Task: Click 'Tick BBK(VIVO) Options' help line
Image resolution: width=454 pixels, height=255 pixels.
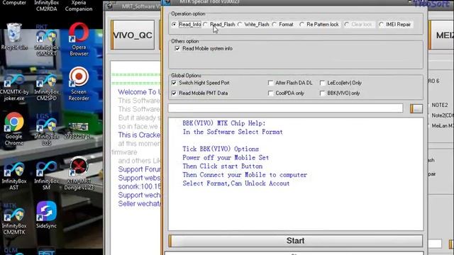Action: pos(221,149)
